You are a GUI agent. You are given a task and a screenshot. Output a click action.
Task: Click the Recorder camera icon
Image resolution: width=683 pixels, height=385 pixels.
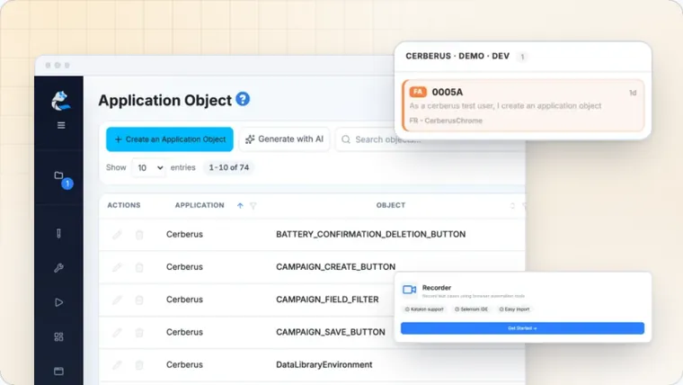pyautogui.click(x=410, y=290)
